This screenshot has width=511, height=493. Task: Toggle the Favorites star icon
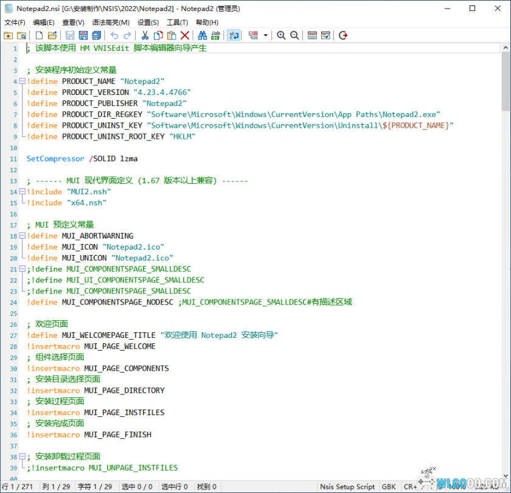pos(9,35)
